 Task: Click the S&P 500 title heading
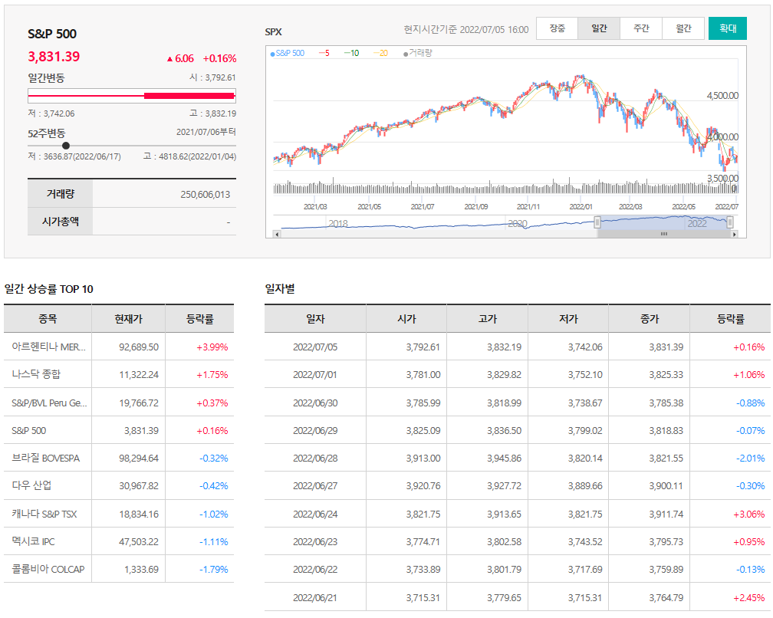click(52, 34)
